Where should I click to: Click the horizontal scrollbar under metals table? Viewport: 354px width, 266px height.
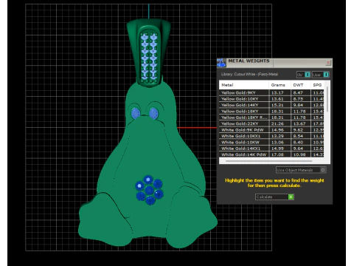[268, 161]
